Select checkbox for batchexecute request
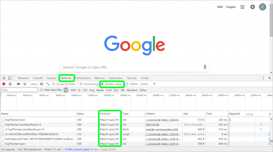273x152 pixels. pos(3,139)
